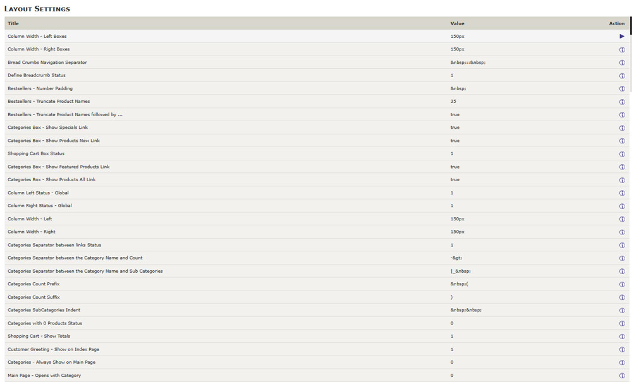632x382 pixels.
Task: Click the Title column header
Action: 11,23
